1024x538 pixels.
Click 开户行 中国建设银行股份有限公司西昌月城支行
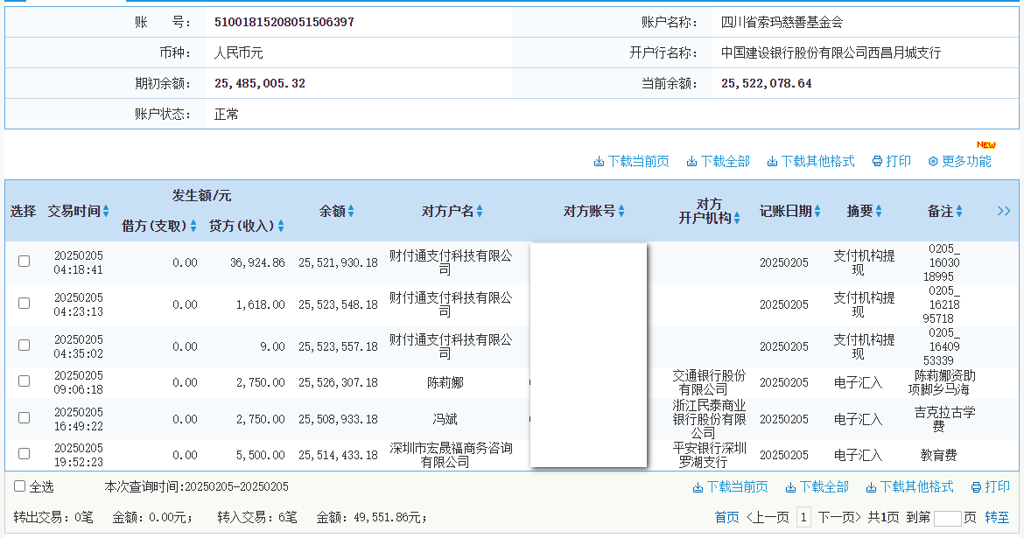831,52
